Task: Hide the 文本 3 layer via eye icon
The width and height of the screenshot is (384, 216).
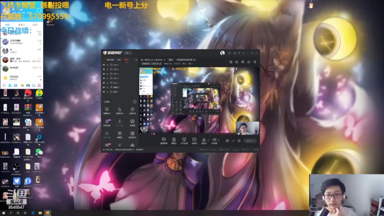Action: tap(104, 78)
